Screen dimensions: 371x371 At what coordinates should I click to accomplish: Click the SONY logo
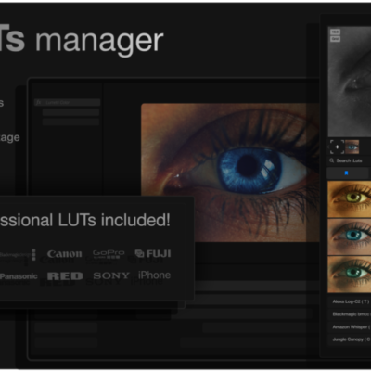[x=111, y=275]
